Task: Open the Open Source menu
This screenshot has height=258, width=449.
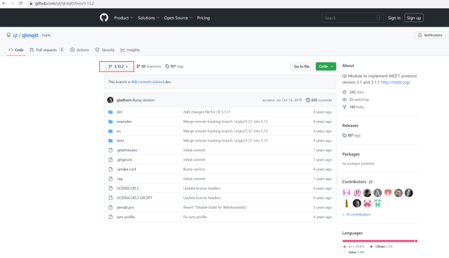Action: coord(178,18)
